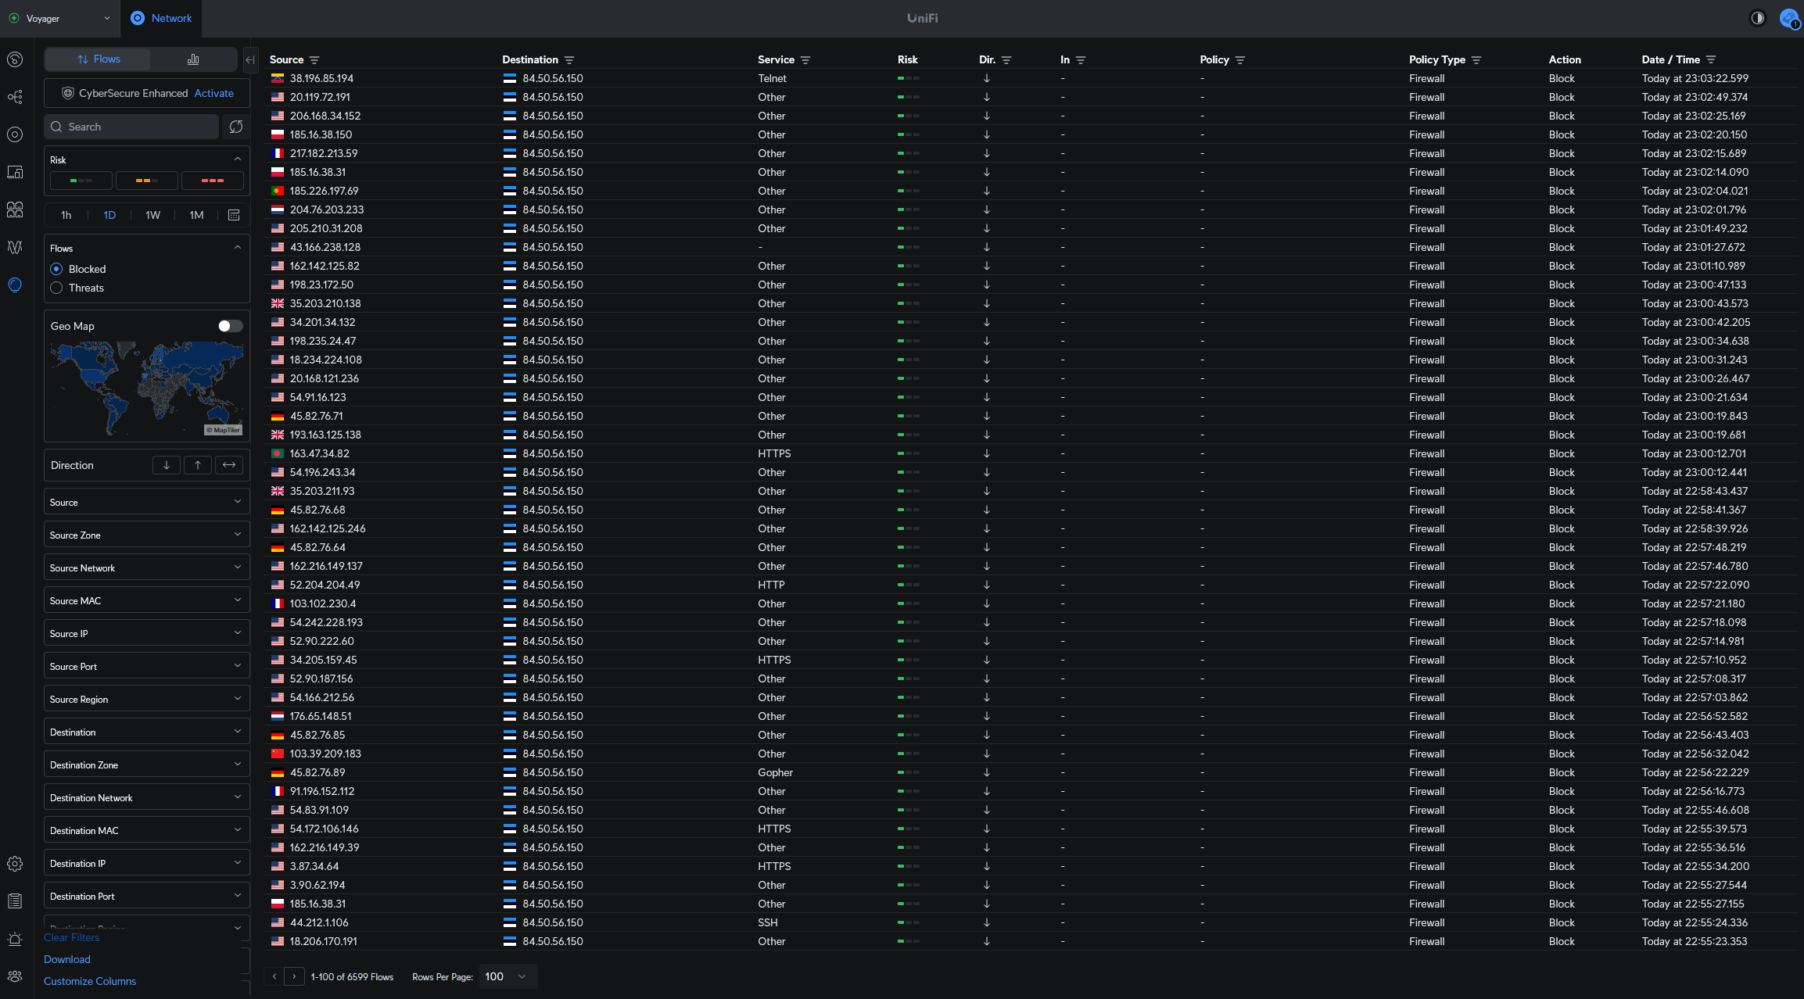1804x999 pixels.
Task: Click the Customize Columns link
Action: pos(90,981)
